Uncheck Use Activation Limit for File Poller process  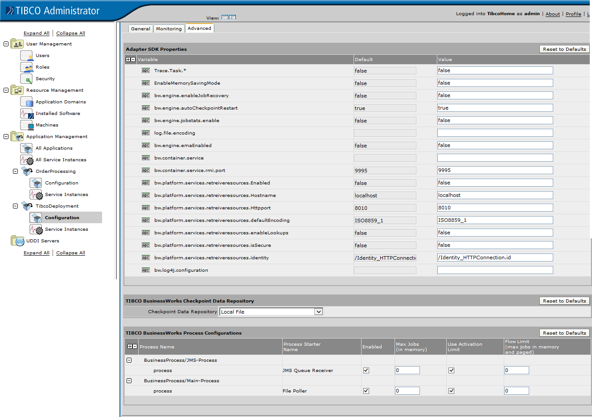click(x=451, y=390)
